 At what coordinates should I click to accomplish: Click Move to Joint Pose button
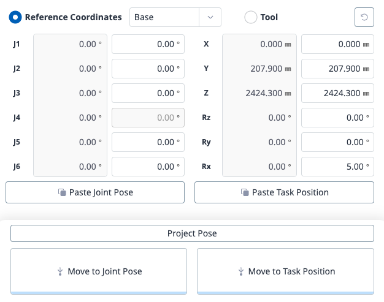pos(99,271)
